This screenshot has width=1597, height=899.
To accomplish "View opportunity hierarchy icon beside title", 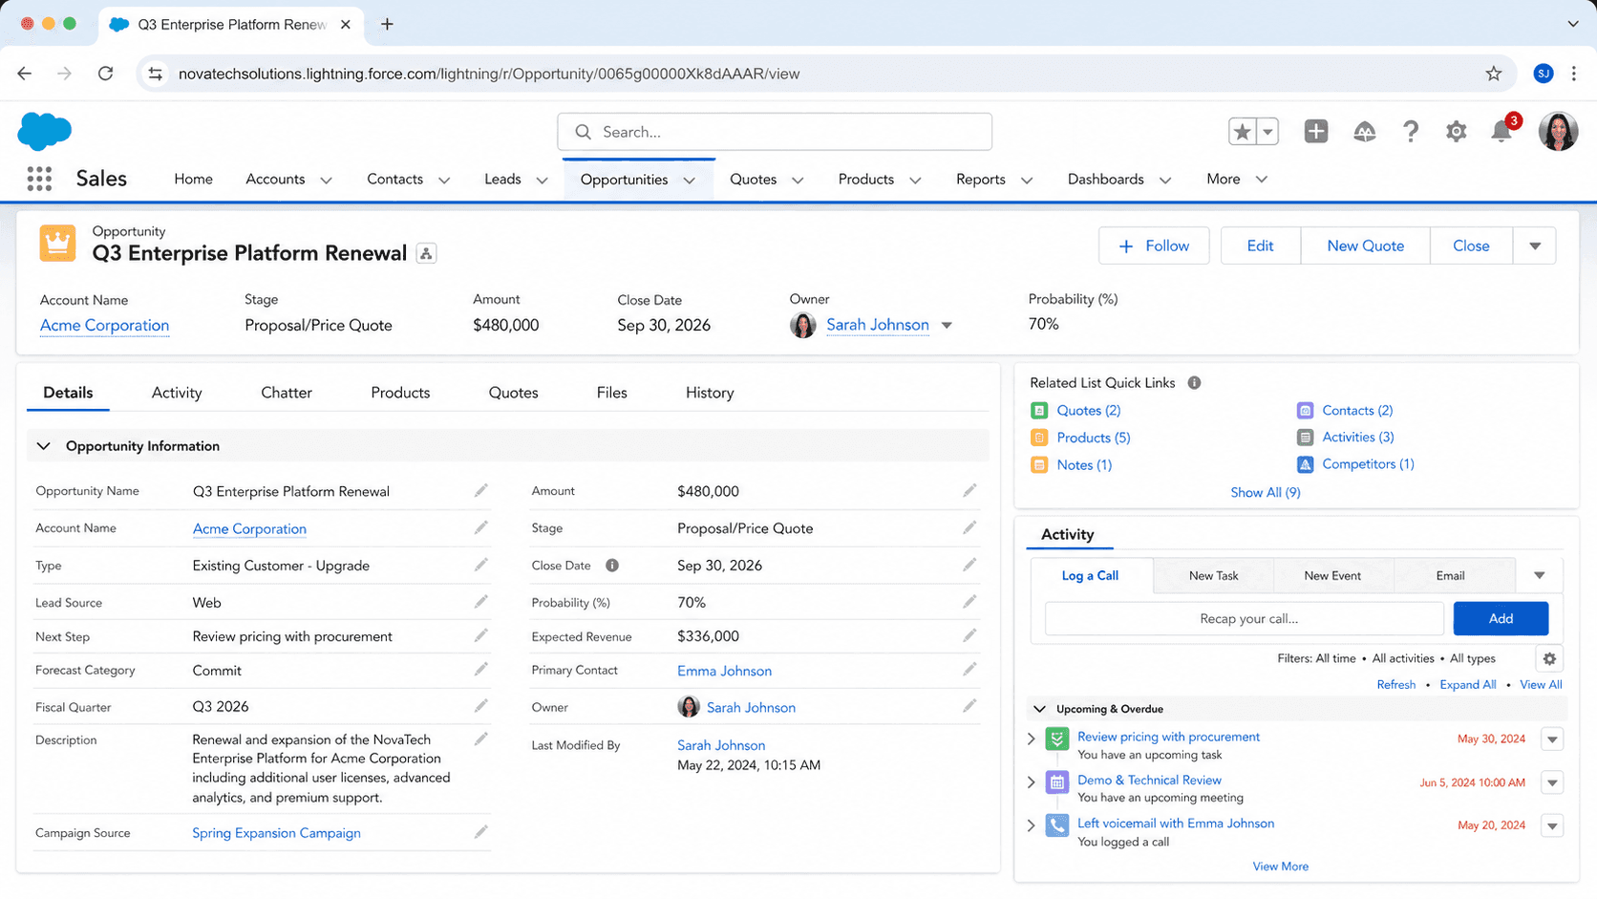I will (x=426, y=253).
